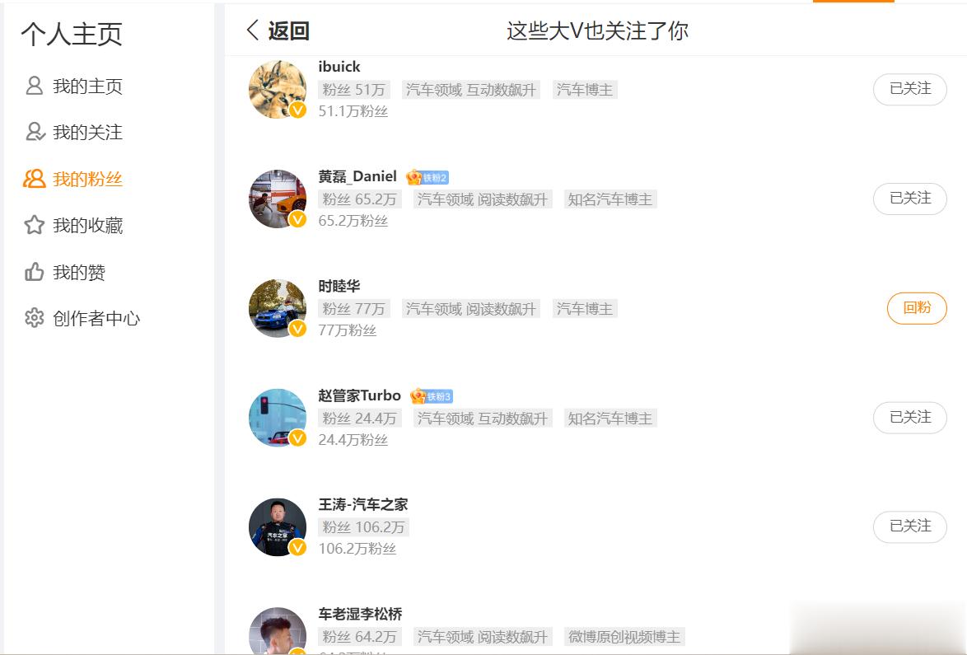The height and width of the screenshot is (655, 967).
Task: Click 我的收藏 menu label
Action: pos(87,225)
